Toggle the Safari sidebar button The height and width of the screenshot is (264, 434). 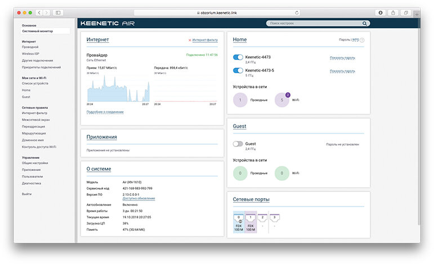point(58,13)
